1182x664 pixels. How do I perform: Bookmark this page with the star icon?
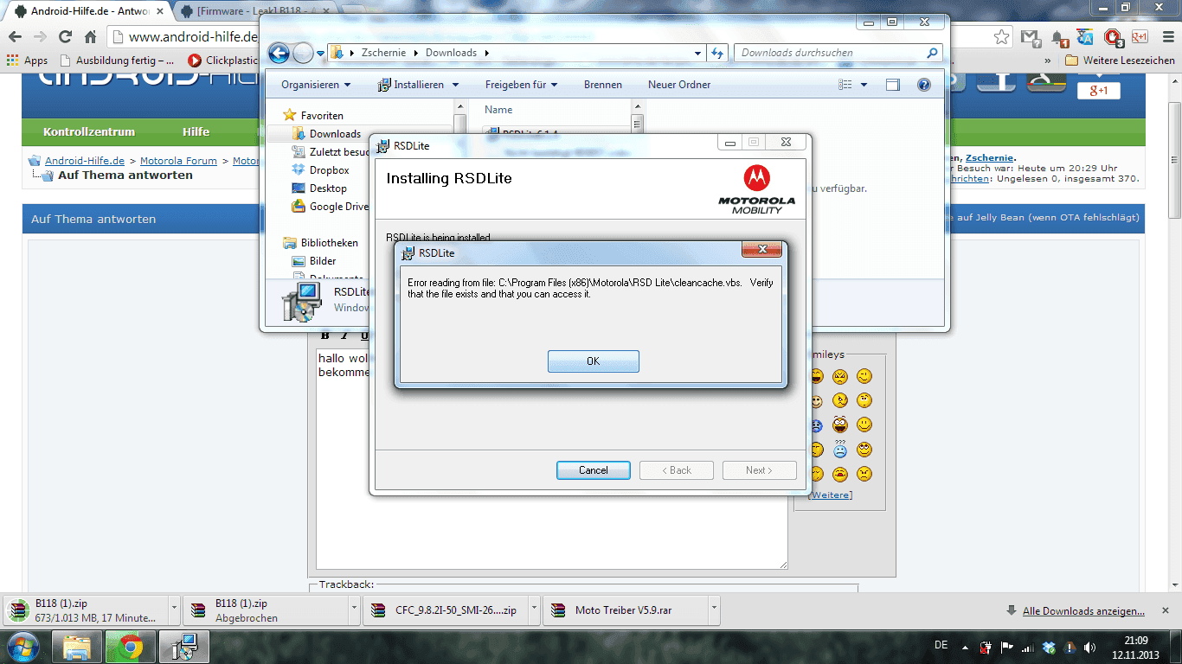[x=1001, y=37]
